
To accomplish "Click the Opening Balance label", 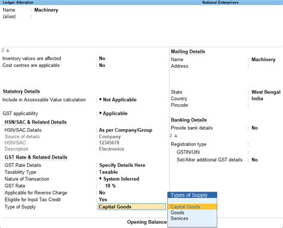I will (147, 222).
